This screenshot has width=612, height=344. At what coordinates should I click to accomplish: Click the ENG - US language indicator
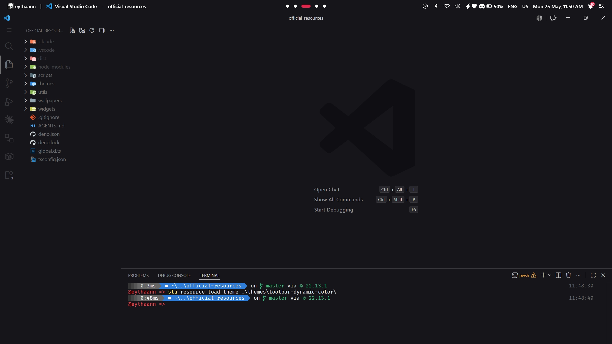click(x=518, y=6)
